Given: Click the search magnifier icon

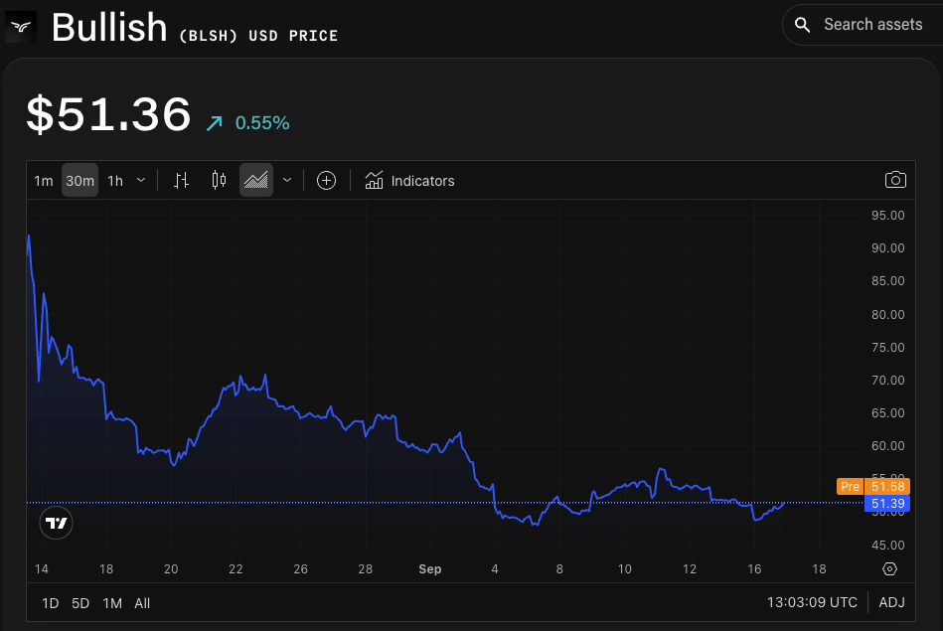Looking at the screenshot, I should coord(801,24).
